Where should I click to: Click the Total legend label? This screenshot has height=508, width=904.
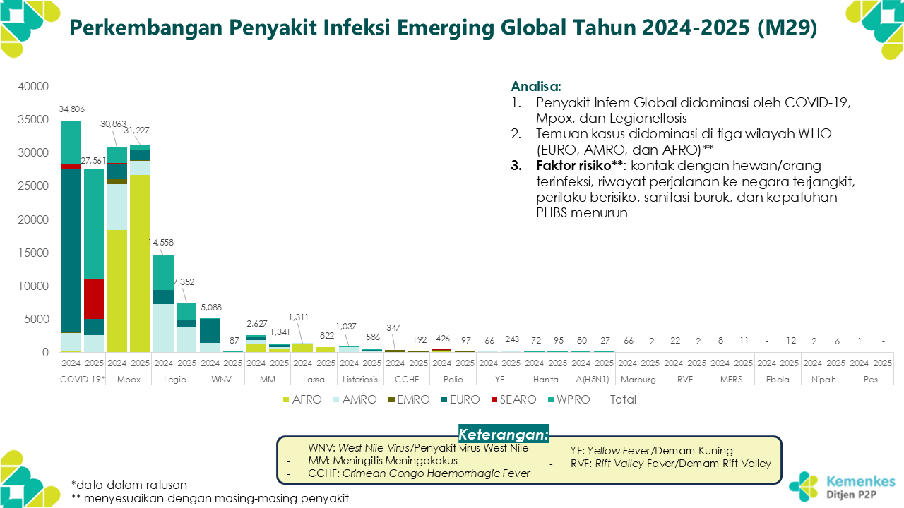622,399
